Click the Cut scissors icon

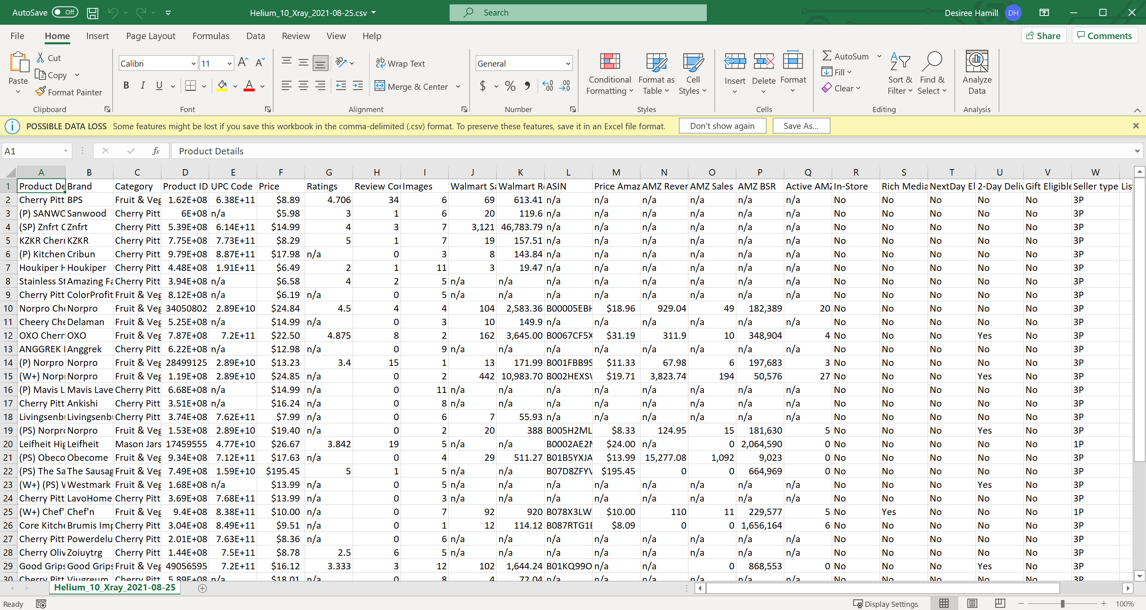tap(40, 57)
